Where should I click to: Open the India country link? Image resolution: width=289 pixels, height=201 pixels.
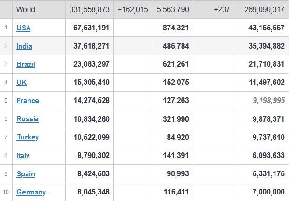[x=24, y=46]
